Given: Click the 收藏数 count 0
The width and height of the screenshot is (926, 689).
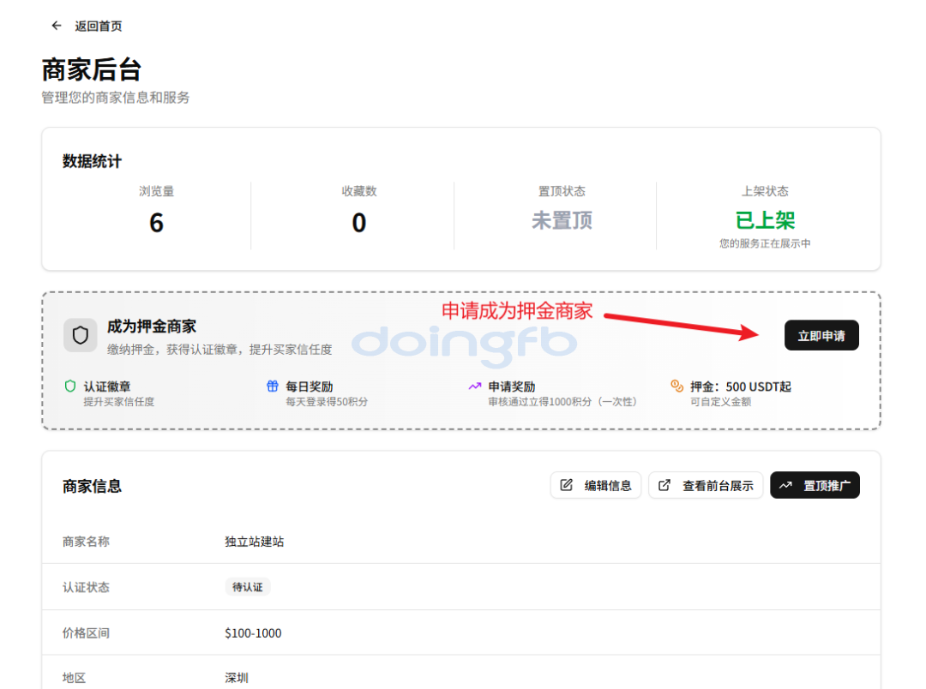Looking at the screenshot, I should [x=358, y=223].
